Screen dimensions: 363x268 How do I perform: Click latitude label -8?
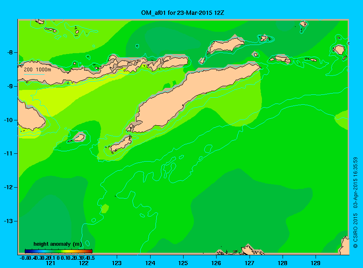pyautogui.click(x=10, y=52)
